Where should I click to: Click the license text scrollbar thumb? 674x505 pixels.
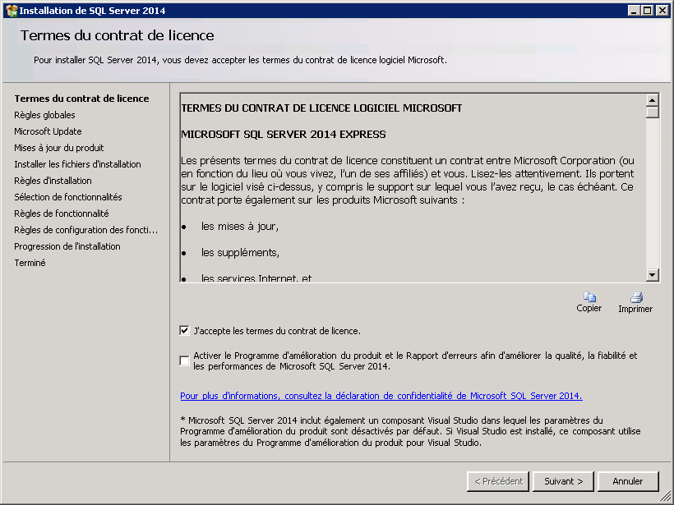pos(653,112)
